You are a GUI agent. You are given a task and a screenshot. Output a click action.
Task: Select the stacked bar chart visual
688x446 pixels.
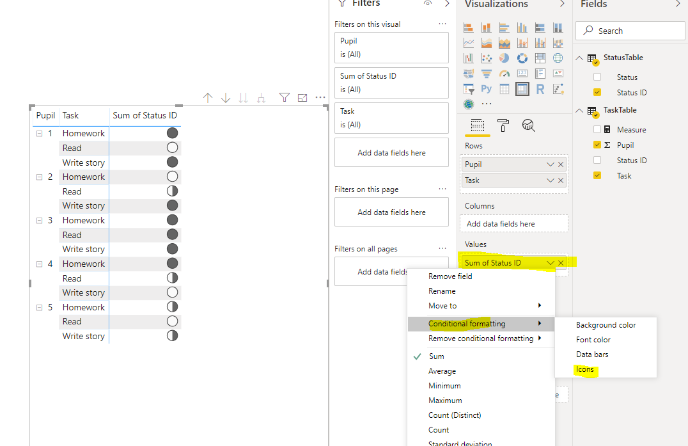[469, 28]
